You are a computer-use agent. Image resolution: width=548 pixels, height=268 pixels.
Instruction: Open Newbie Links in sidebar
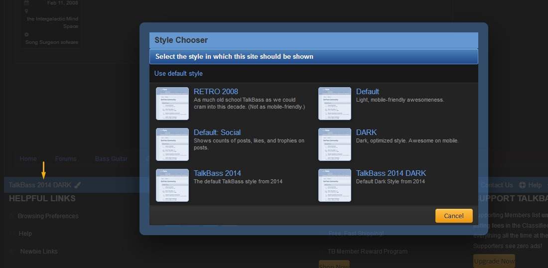(x=39, y=251)
